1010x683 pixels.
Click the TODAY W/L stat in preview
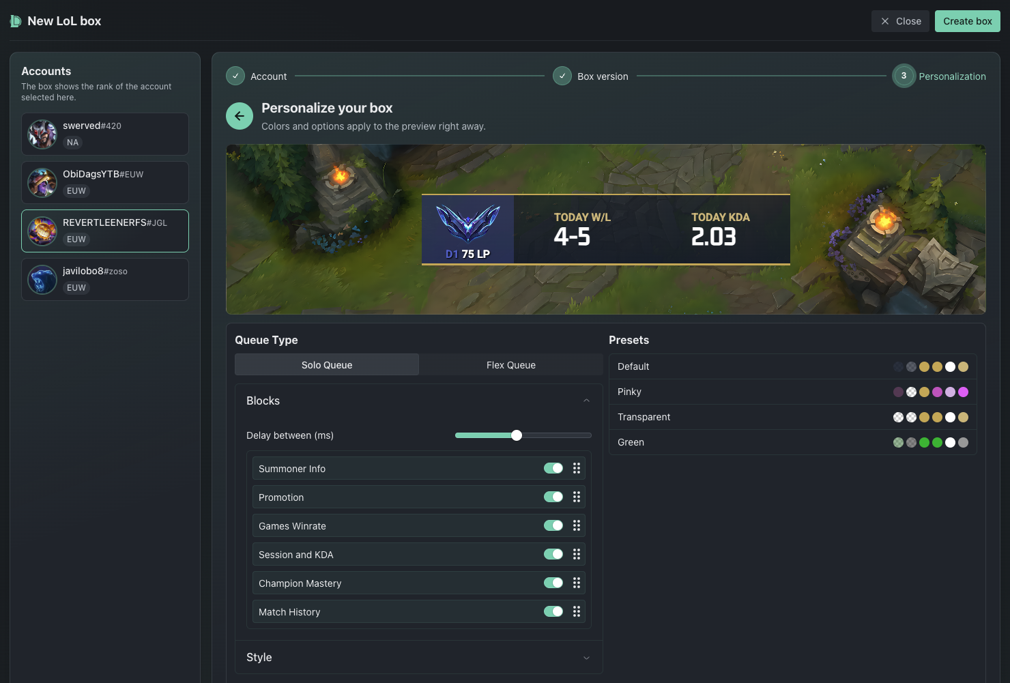click(582, 229)
